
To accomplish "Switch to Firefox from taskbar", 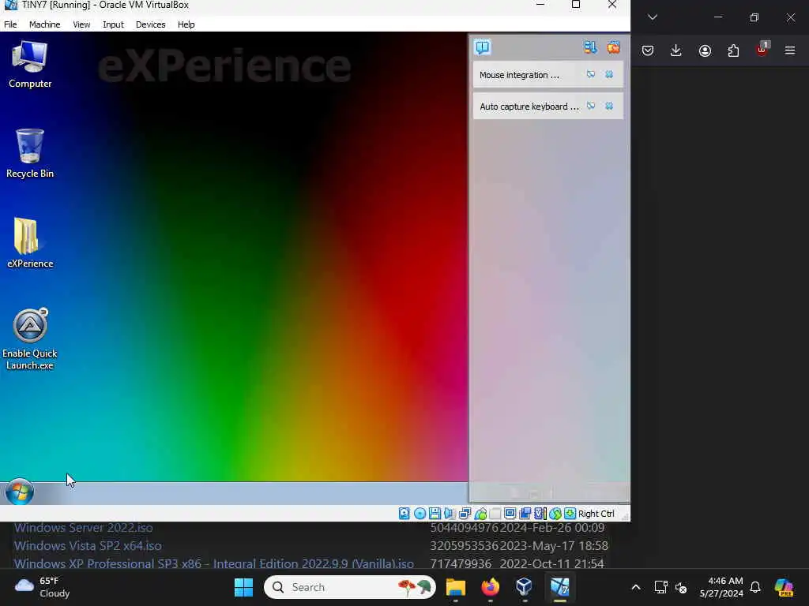I will point(490,587).
